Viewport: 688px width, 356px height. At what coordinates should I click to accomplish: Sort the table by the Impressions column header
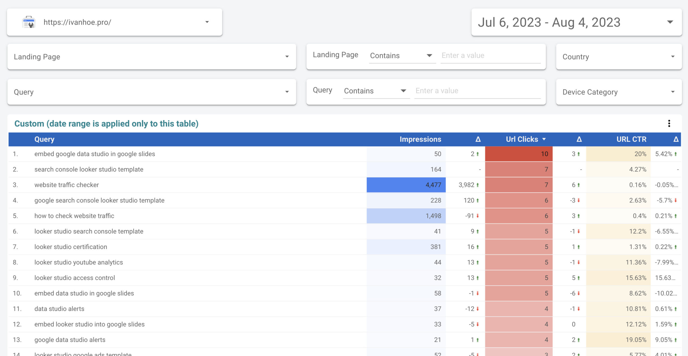click(420, 139)
